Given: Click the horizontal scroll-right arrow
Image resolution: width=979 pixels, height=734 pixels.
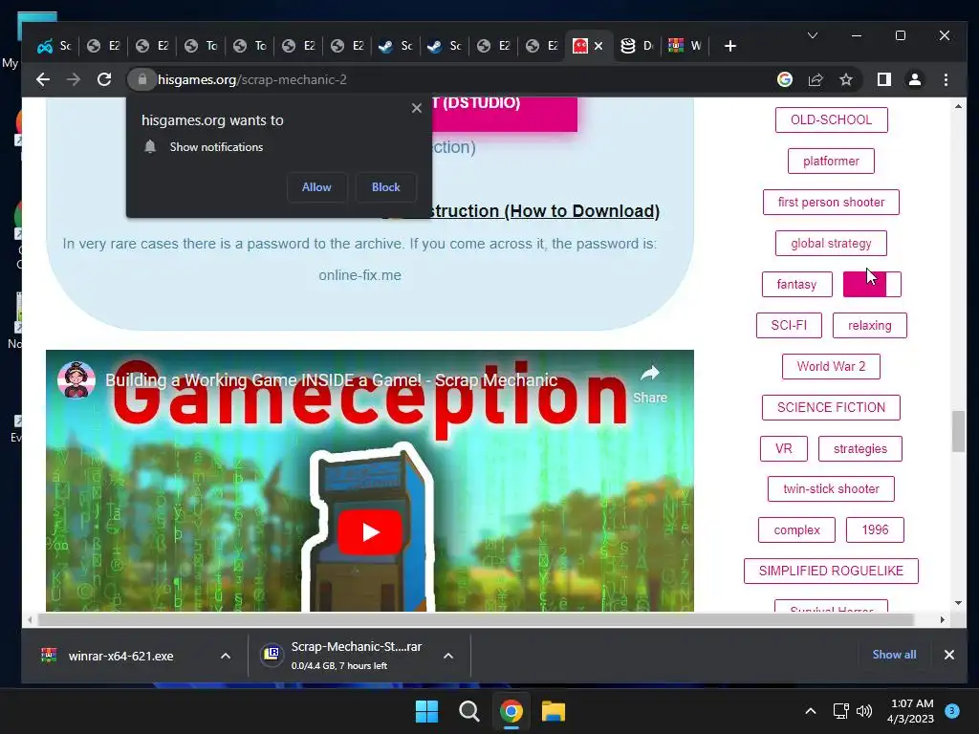Looking at the screenshot, I should point(942,619).
